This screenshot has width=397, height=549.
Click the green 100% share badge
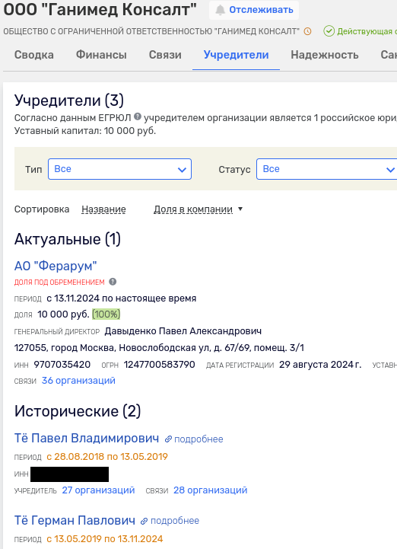(106, 314)
